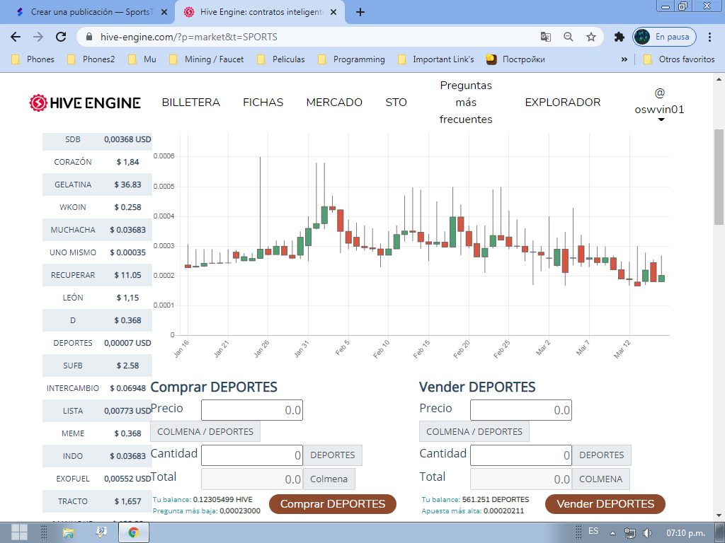Screen dimensions: 725x543
Task: Select the GELATINA token row
Action: pos(97,185)
